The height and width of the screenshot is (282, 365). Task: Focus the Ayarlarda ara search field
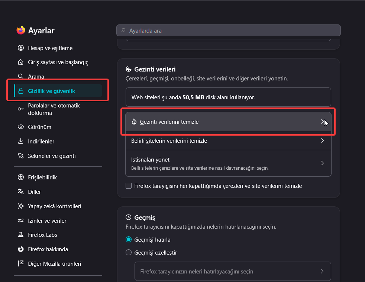(x=228, y=30)
